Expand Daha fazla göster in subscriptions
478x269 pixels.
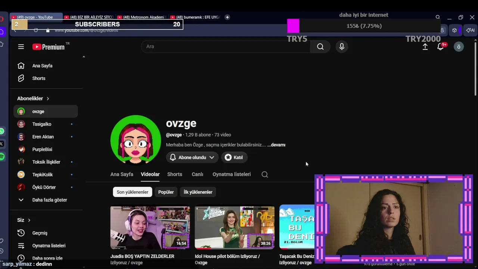tap(46, 200)
